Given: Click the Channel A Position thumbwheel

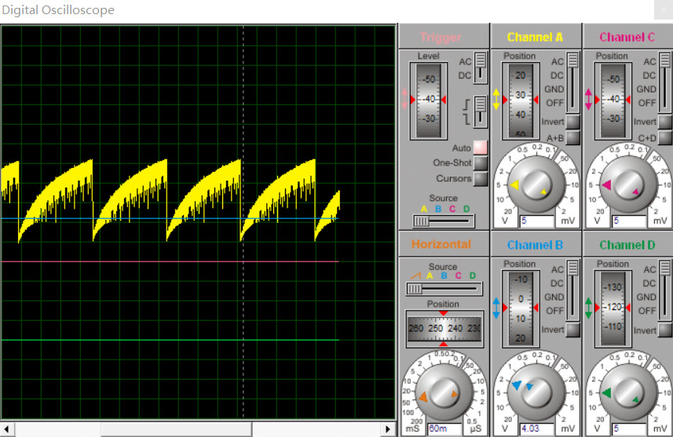Looking at the screenshot, I should (x=520, y=100).
